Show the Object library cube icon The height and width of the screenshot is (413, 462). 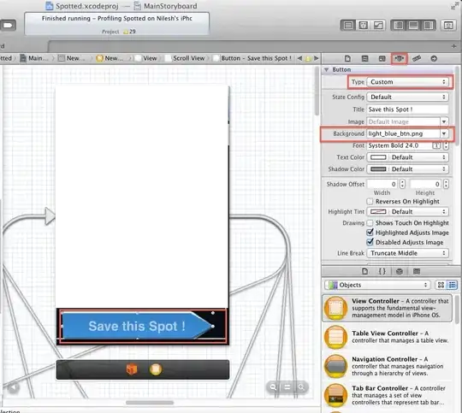[400, 271]
